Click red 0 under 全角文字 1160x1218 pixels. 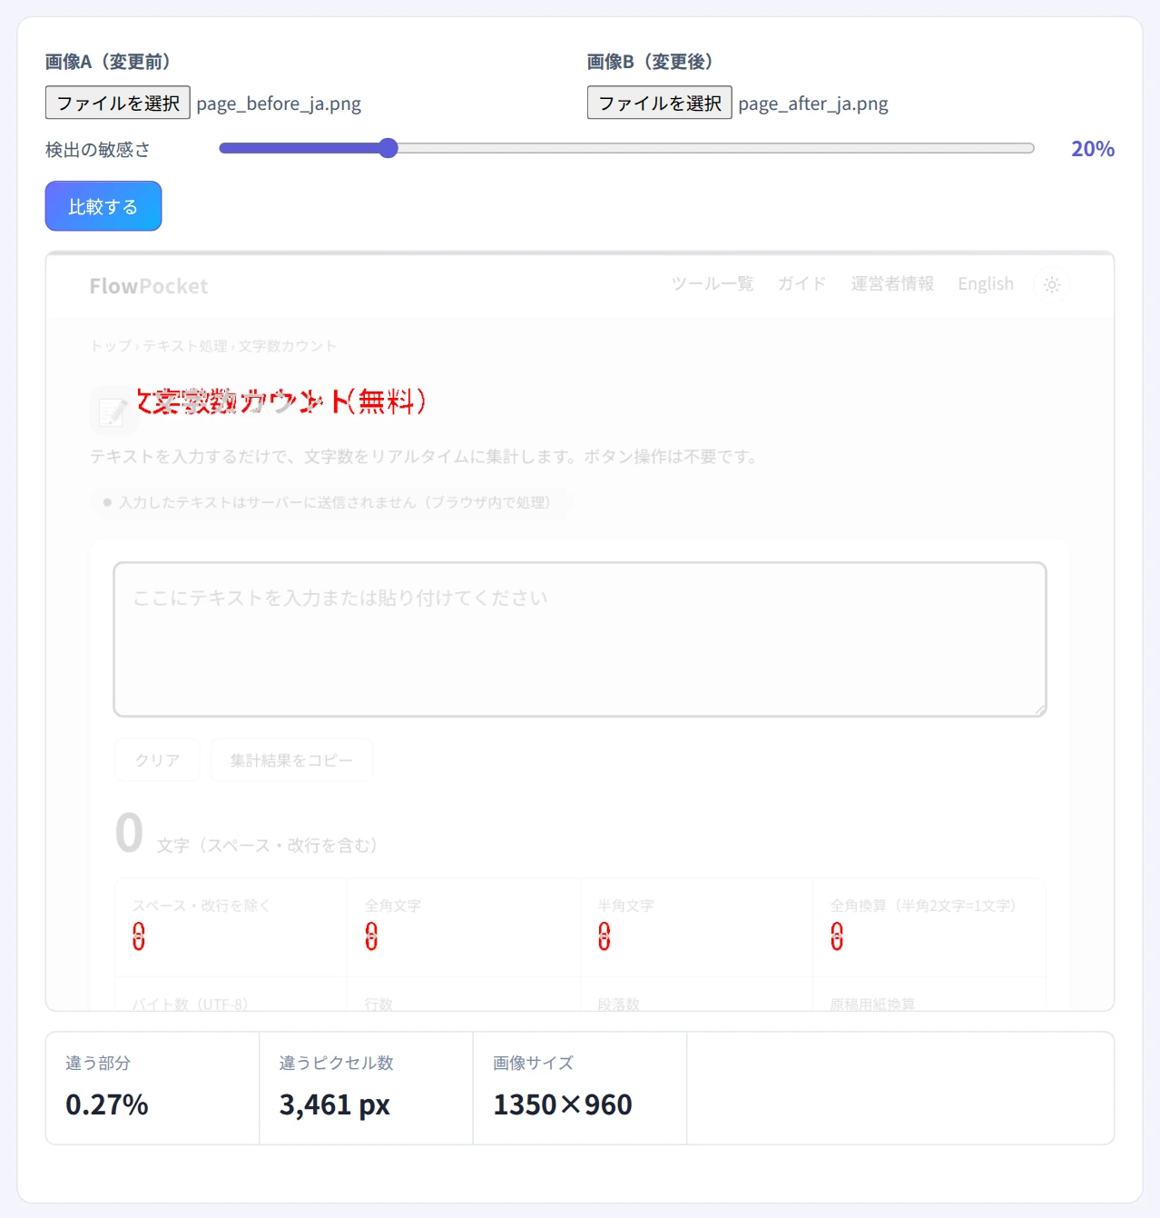click(371, 936)
